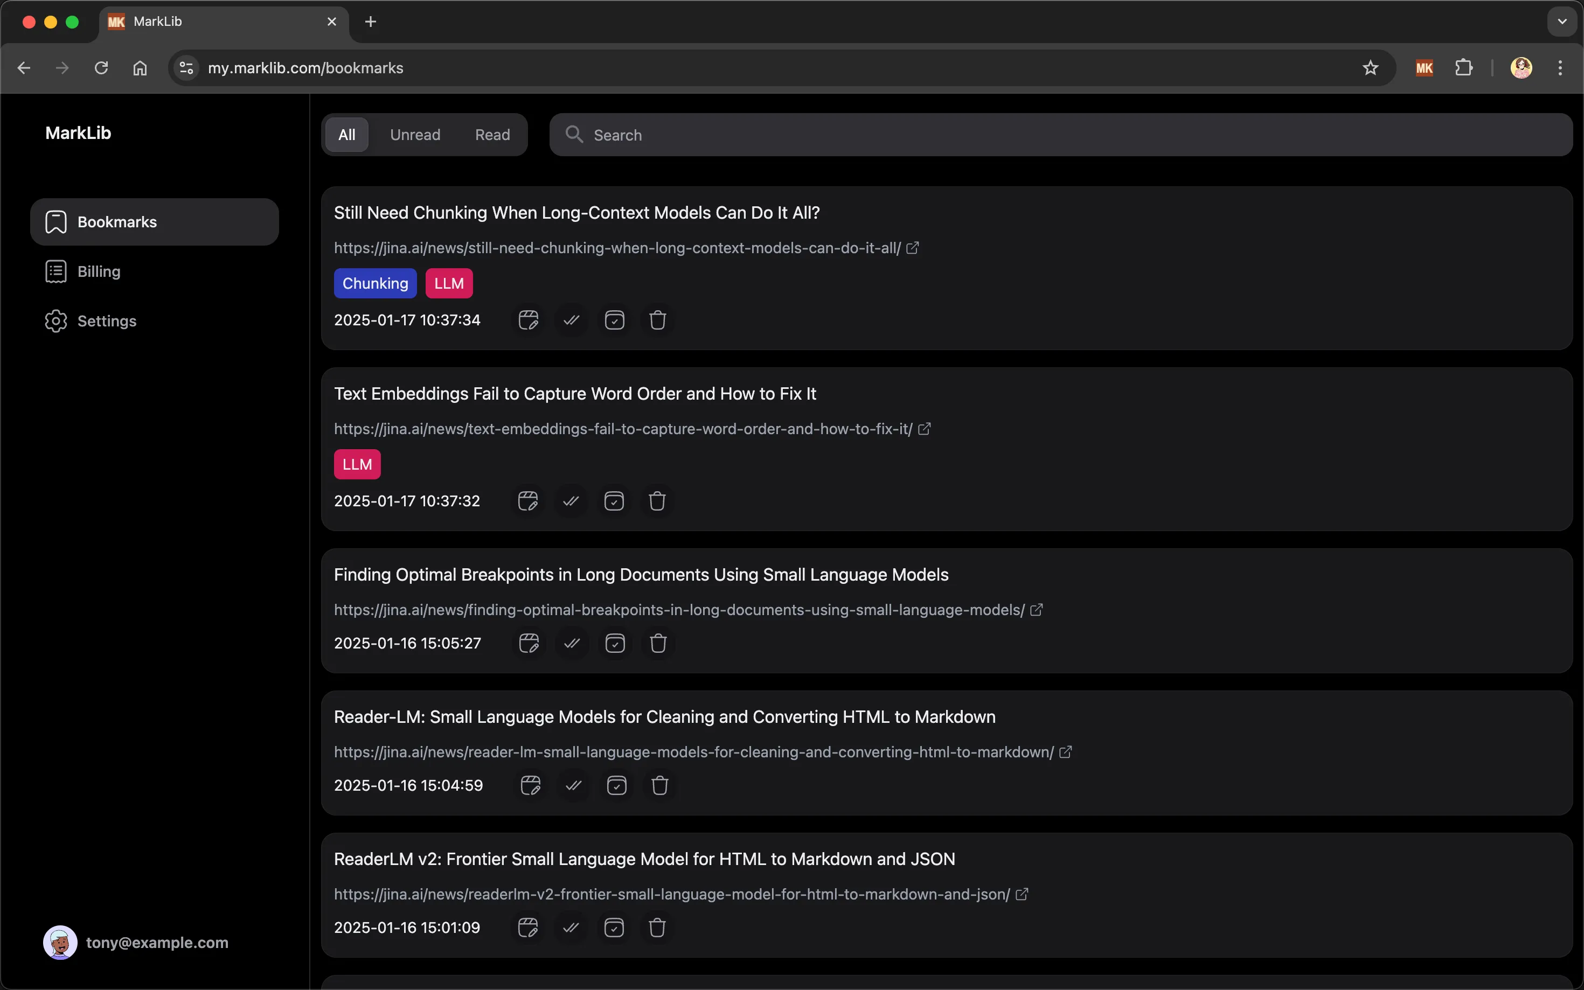The height and width of the screenshot is (990, 1584).
Task: Toggle read status on 'Finding Optimal Breakpoints' bookmark
Action: (x=571, y=642)
